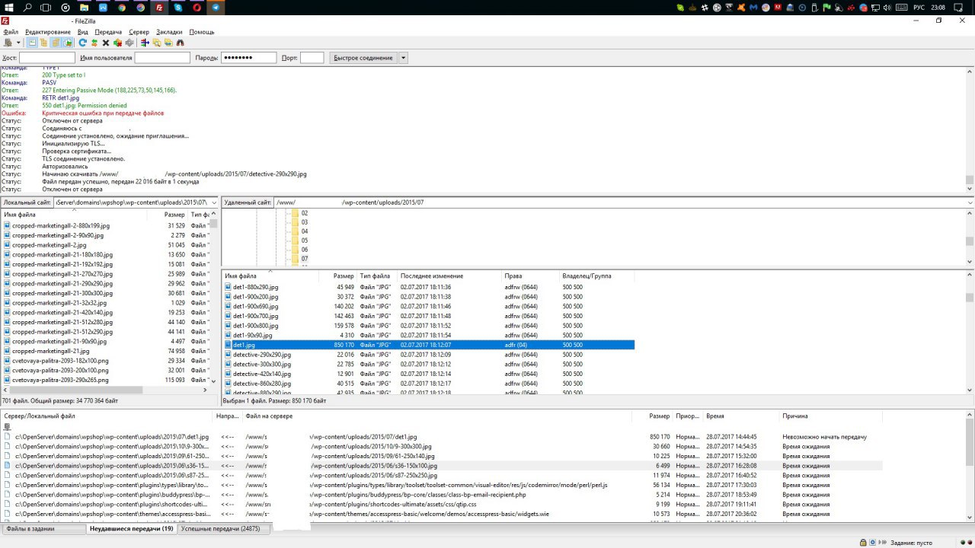Toggle the message log display
Screen dimensions: 975x548
[x=32, y=43]
